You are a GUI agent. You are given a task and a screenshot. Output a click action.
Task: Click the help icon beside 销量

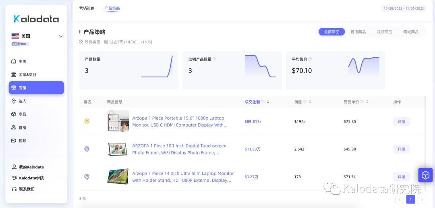click(x=304, y=102)
